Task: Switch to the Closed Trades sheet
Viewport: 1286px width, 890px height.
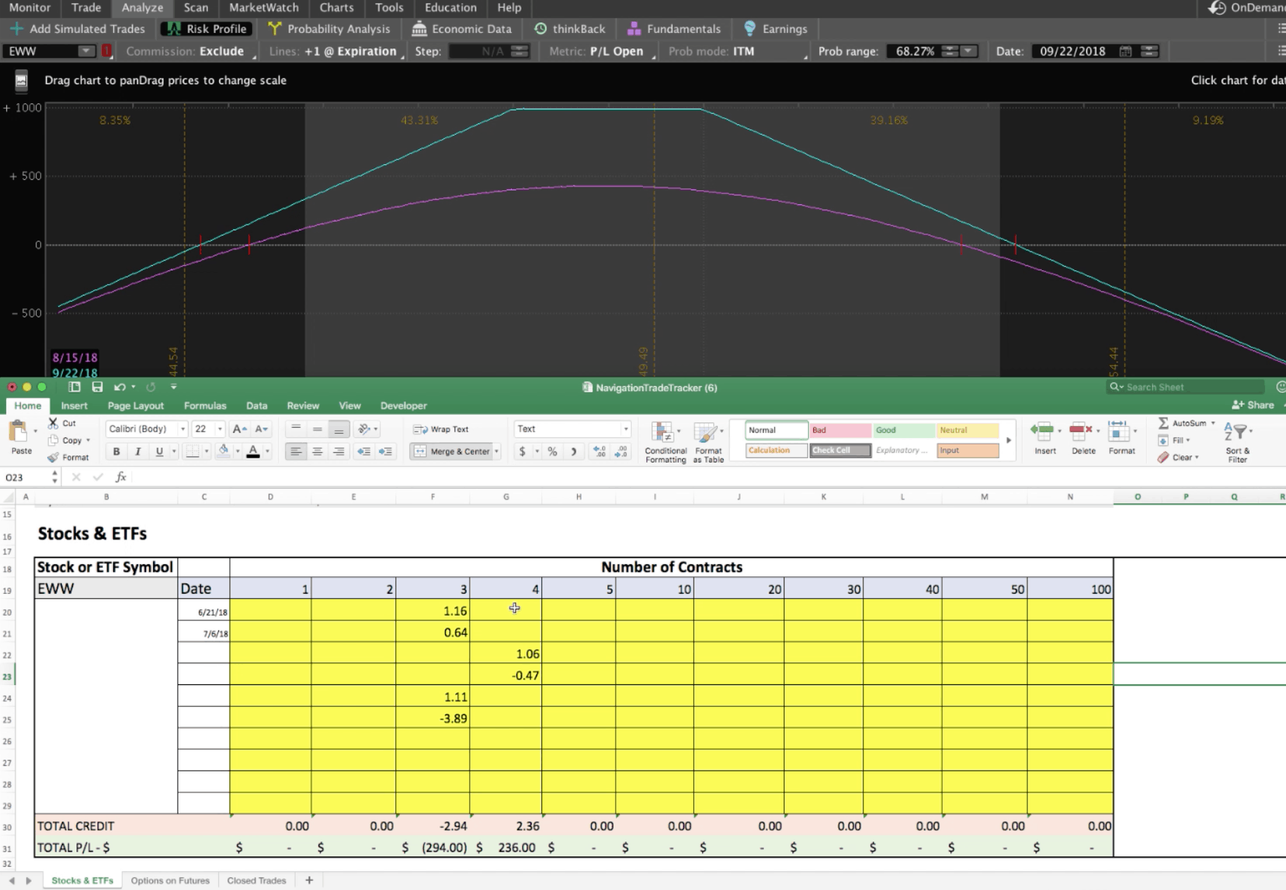Action: 256,880
